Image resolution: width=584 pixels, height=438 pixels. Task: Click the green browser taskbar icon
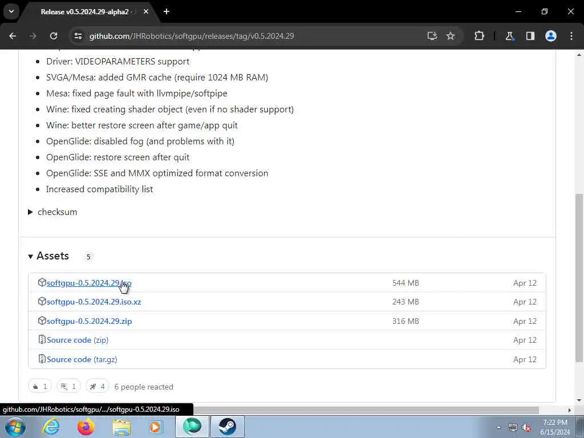(192, 427)
